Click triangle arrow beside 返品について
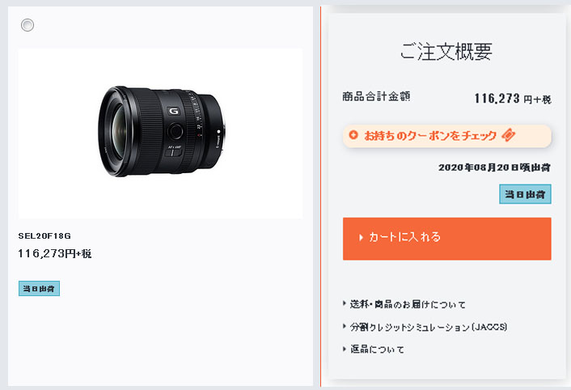Viewport: 571px width, 390px height. pos(344,349)
